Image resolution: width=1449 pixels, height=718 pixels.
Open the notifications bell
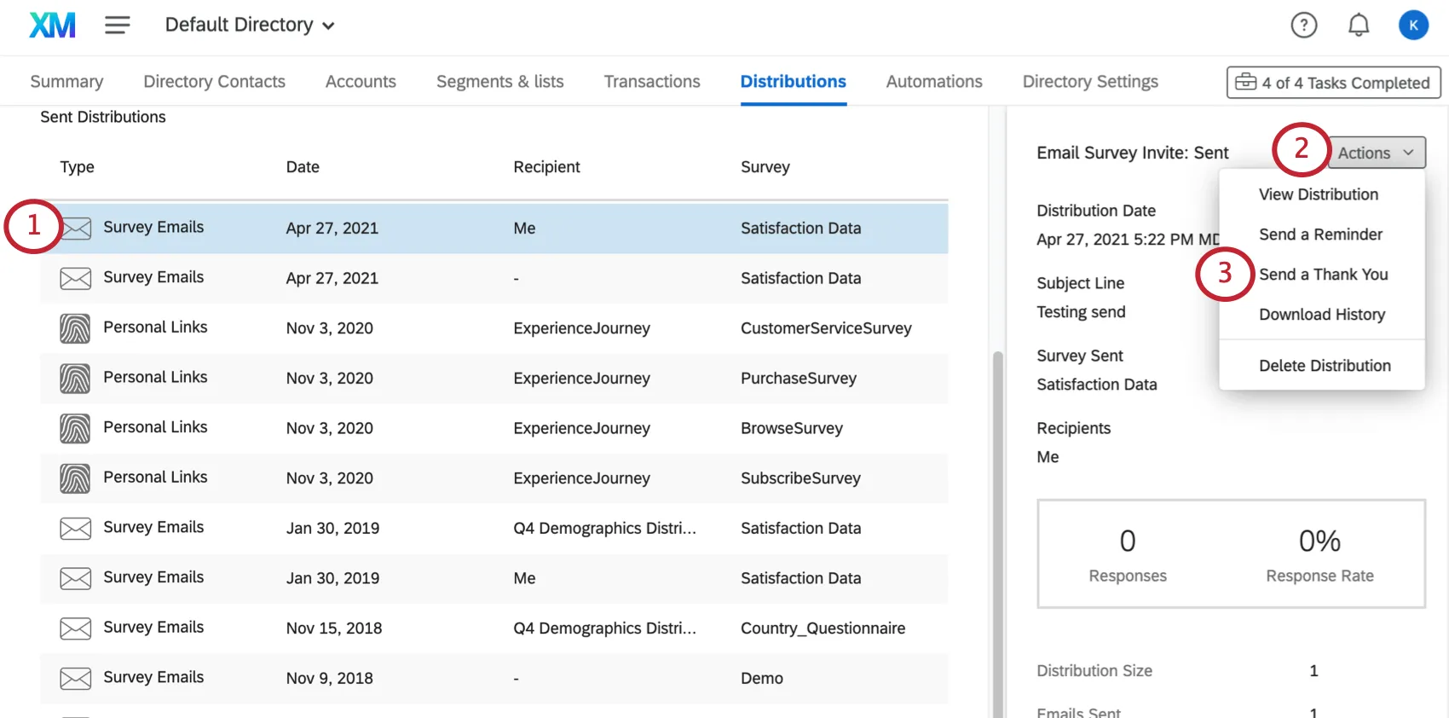coord(1358,26)
